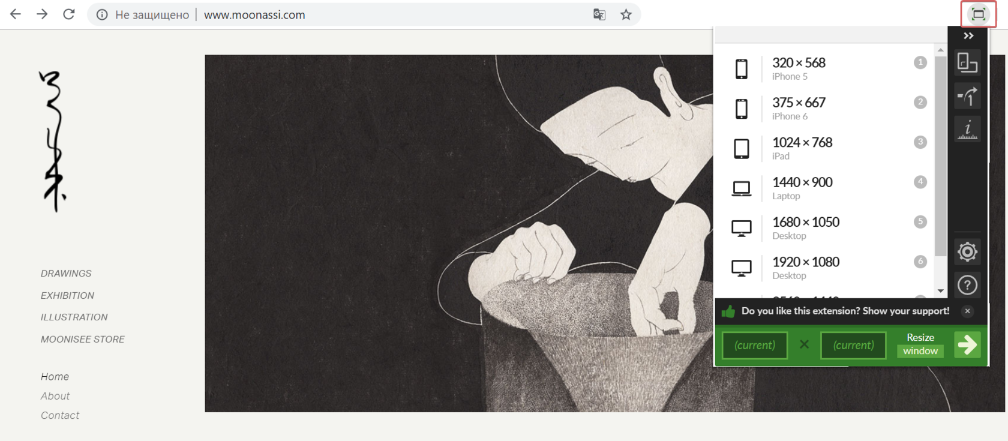Select the 1920 × 1080 monitor icon
1008x441 pixels.
click(742, 268)
